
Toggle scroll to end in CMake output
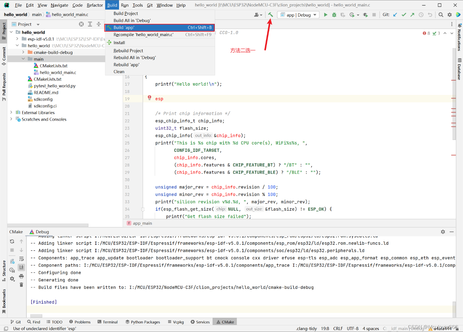click(21, 267)
